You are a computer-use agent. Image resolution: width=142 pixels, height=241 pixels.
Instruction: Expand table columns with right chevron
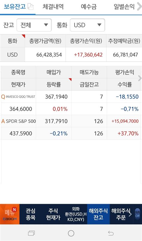pyautogui.click(x=140, y=78)
